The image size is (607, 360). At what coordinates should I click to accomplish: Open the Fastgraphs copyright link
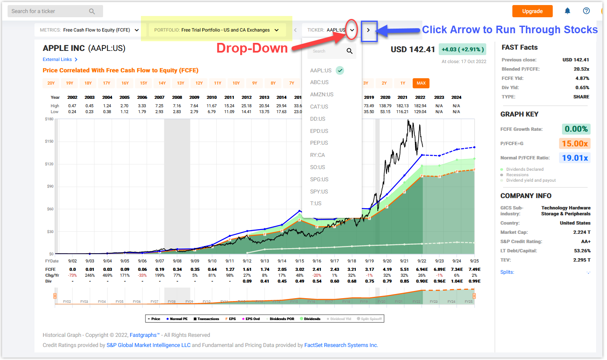click(145, 335)
